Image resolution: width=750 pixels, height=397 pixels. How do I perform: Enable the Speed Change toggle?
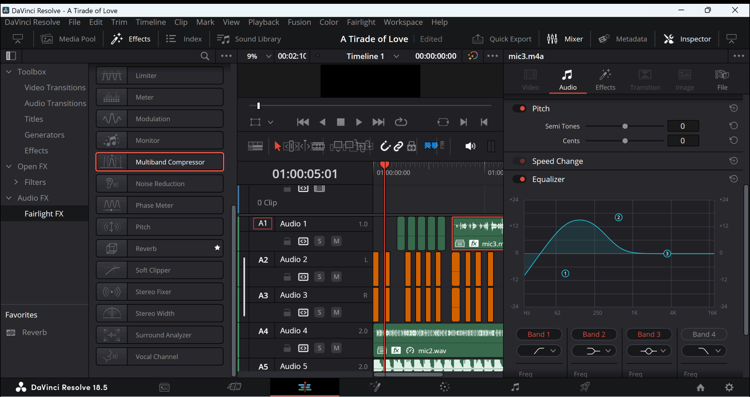pyautogui.click(x=520, y=161)
